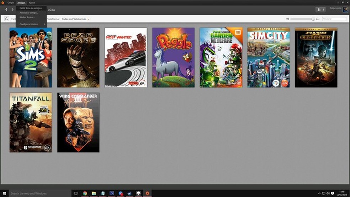Screen dimensions: 350x197
Task: Expand the Todas as Plataformas dropdown
Action: point(75,19)
